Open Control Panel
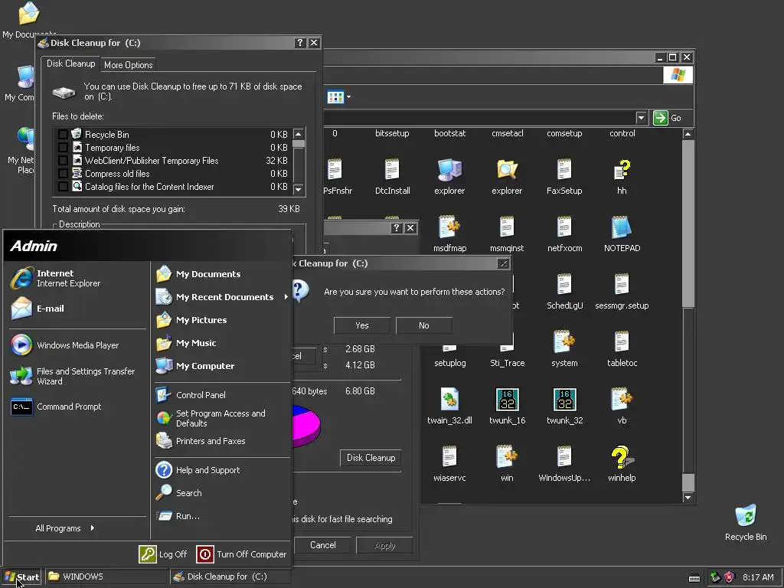784x588 pixels. [x=191, y=395]
